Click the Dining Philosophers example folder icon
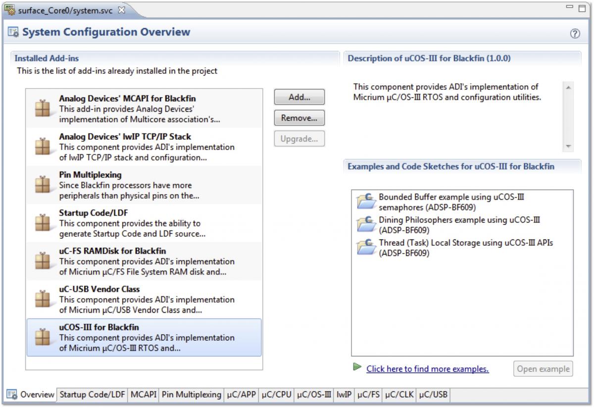594x408 pixels. [365, 223]
